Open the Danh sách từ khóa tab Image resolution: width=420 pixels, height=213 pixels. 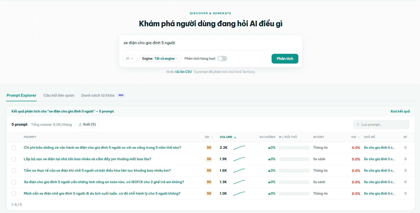click(x=98, y=95)
